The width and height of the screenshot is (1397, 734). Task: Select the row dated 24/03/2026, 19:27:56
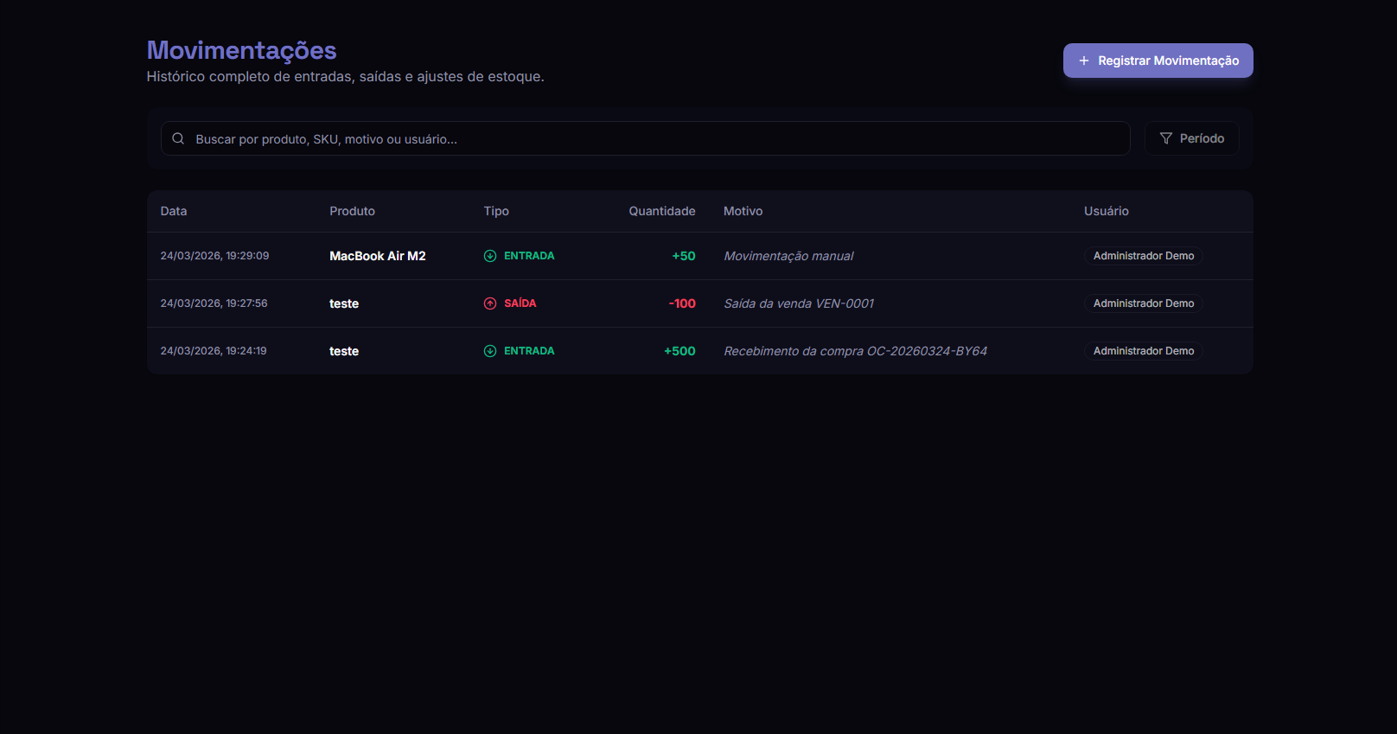[x=214, y=303]
